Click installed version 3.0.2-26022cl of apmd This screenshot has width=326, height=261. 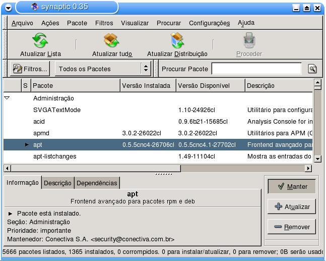(142, 133)
